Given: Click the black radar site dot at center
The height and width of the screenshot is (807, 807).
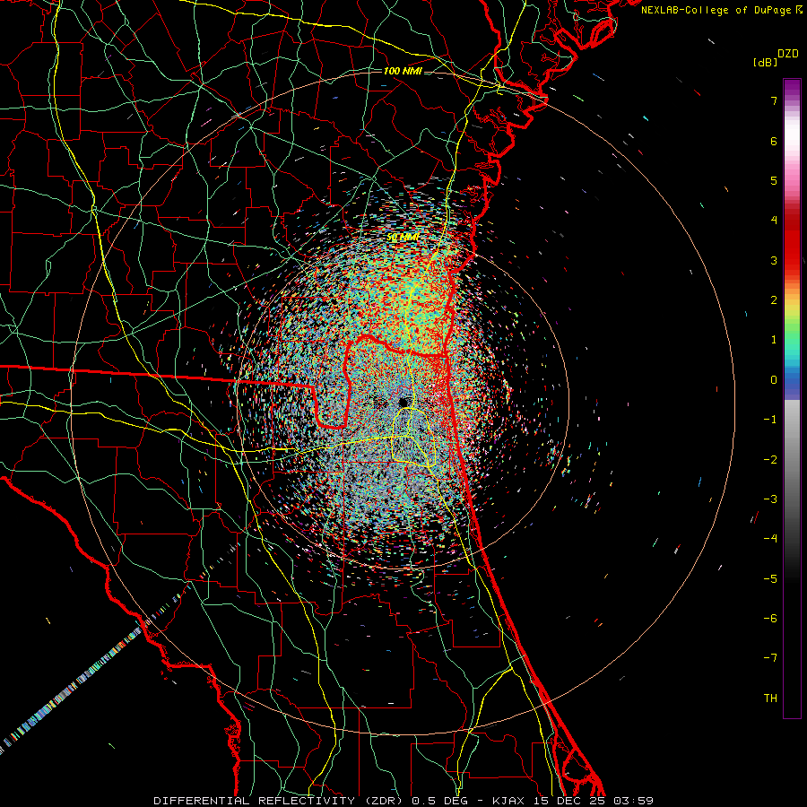Looking at the screenshot, I should pos(403,402).
